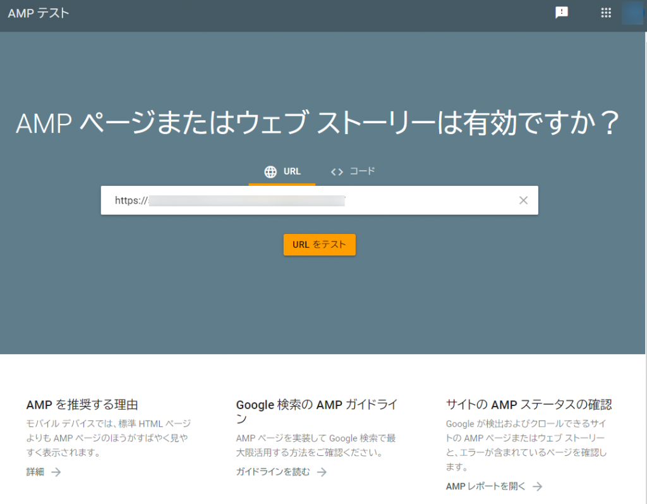Switch to the コード tab
647x504 pixels.
(x=353, y=172)
